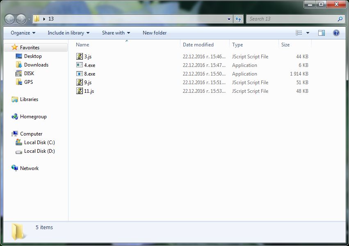Click the DISK shortcut icon
349x246 pixels.
point(19,74)
